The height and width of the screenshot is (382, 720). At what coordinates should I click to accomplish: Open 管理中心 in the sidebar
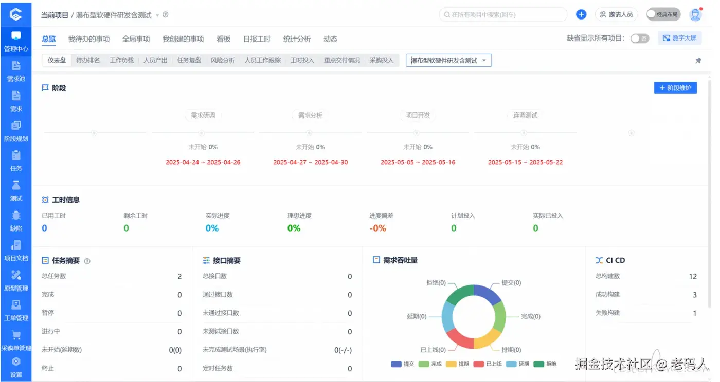click(16, 42)
